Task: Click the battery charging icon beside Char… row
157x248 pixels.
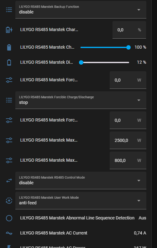Action: point(9,30)
